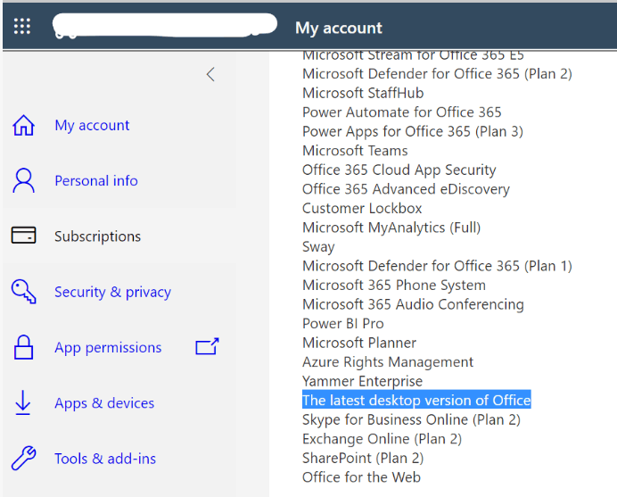Click the My account header title
The width and height of the screenshot is (617, 497).
(x=339, y=28)
